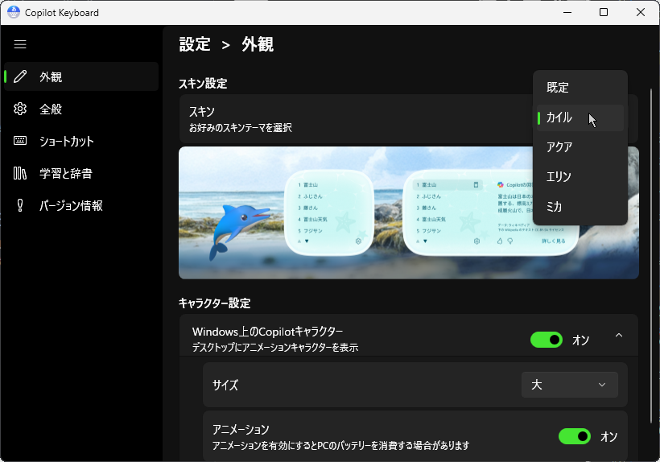Screen dimensions: 660x462
Task: Choose the ミカ skin option
Action: pyautogui.click(x=580, y=207)
